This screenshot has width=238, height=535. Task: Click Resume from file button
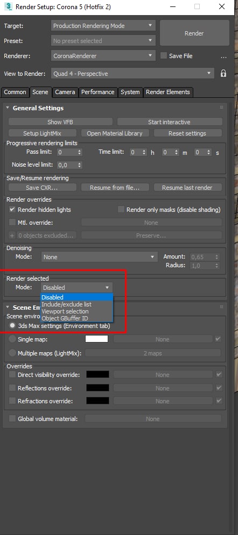[115, 187]
